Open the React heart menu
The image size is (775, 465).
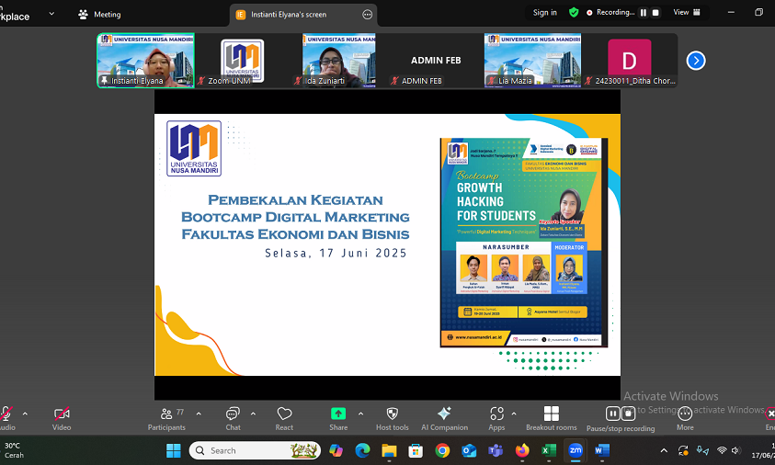(x=284, y=418)
